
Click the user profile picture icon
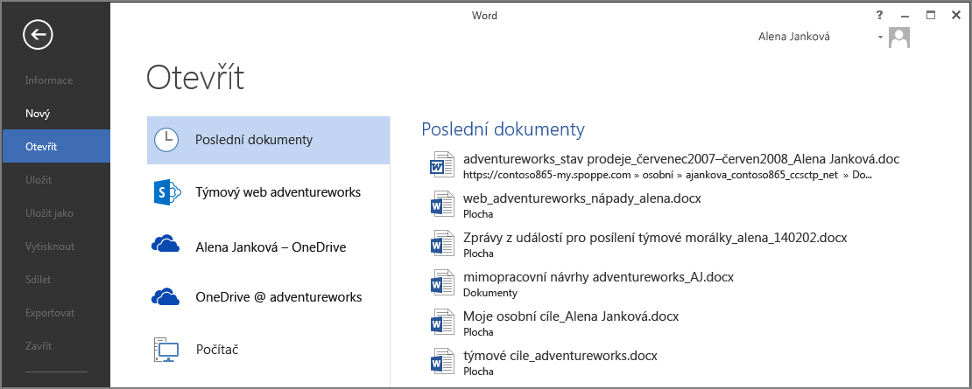(898, 37)
